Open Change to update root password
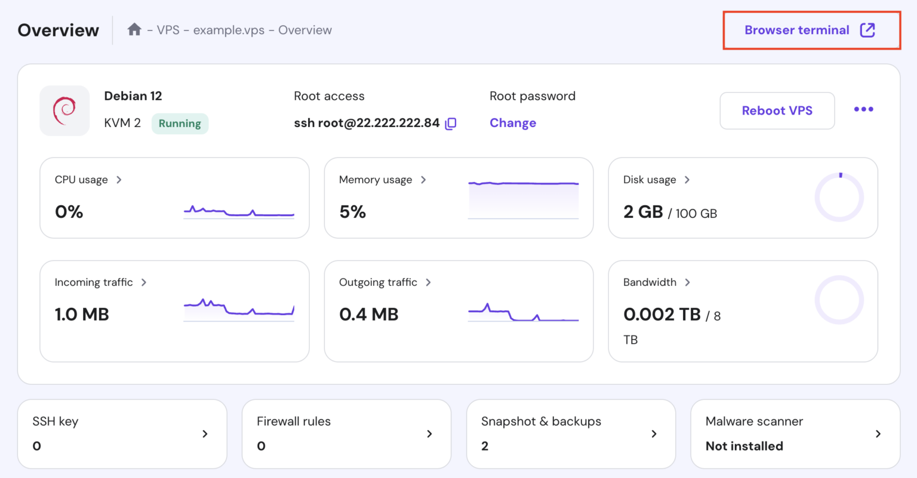 (x=513, y=123)
